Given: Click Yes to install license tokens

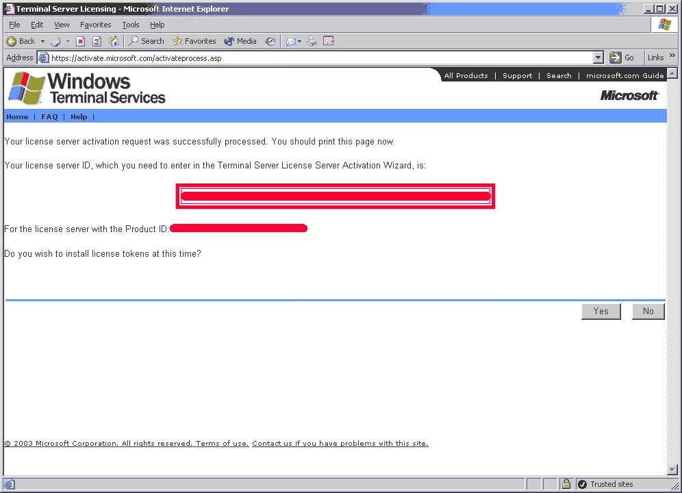Looking at the screenshot, I should [601, 311].
